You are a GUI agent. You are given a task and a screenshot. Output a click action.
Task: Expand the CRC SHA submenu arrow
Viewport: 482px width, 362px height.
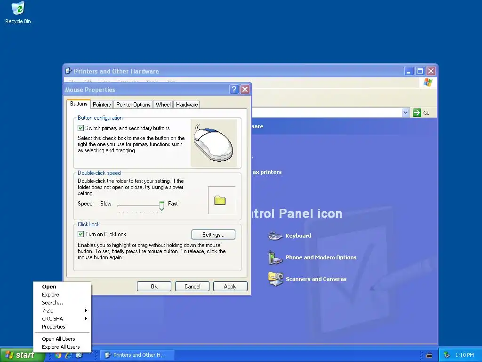point(86,319)
